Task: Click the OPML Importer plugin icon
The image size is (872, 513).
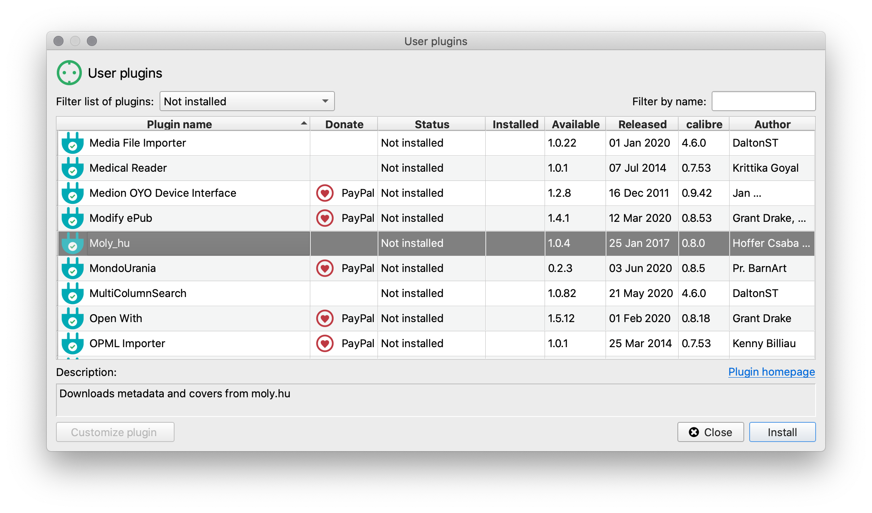Action: click(73, 344)
